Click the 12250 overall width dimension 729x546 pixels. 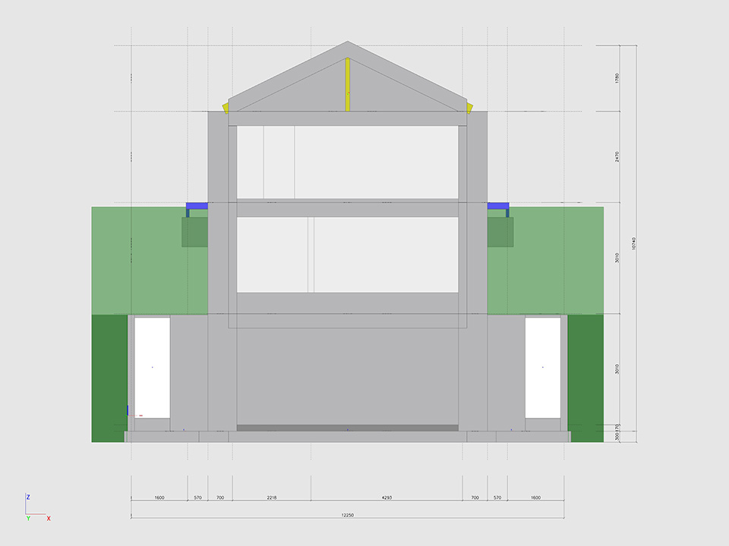click(x=348, y=515)
